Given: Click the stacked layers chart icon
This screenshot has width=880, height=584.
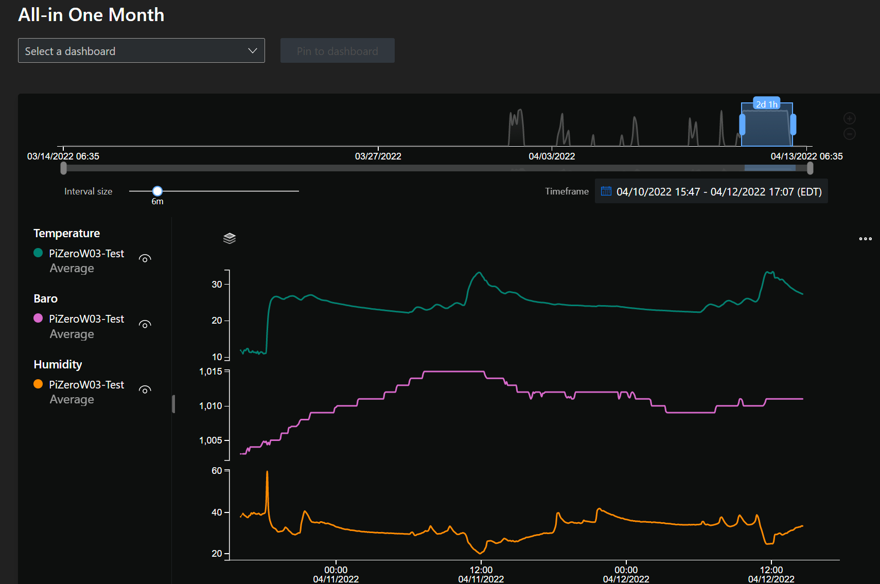Looking at the screenshot, I should pos(230,238).
